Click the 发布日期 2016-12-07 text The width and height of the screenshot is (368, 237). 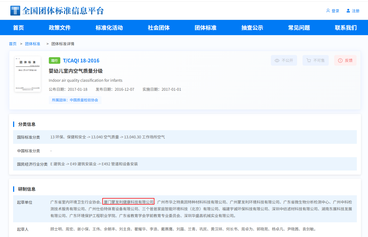(x=115, y=89)
